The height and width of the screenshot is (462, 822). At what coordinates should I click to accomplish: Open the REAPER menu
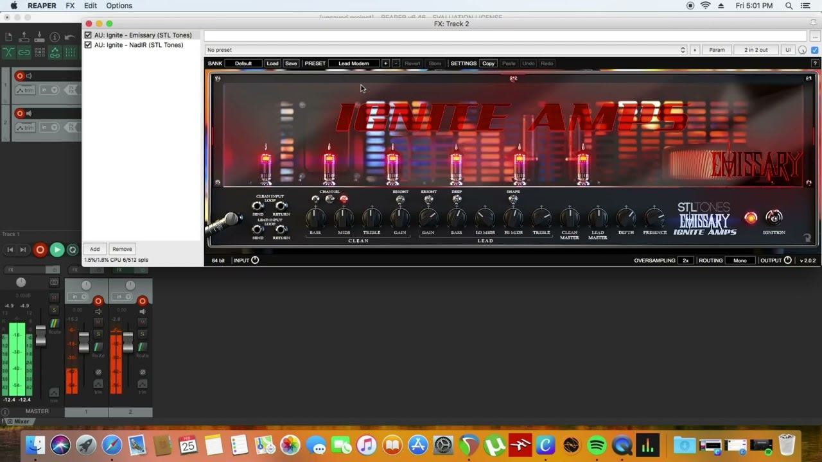42,6
